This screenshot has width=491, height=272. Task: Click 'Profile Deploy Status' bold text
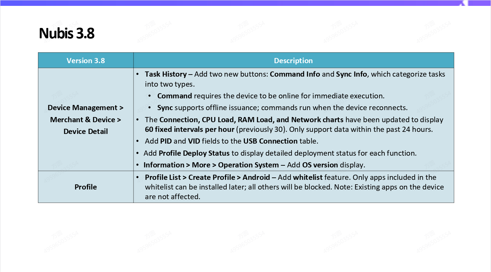(194, 153)
